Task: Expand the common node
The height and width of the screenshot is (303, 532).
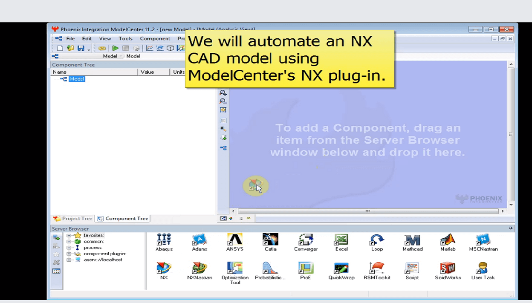Action: click(x=69, y=242)
